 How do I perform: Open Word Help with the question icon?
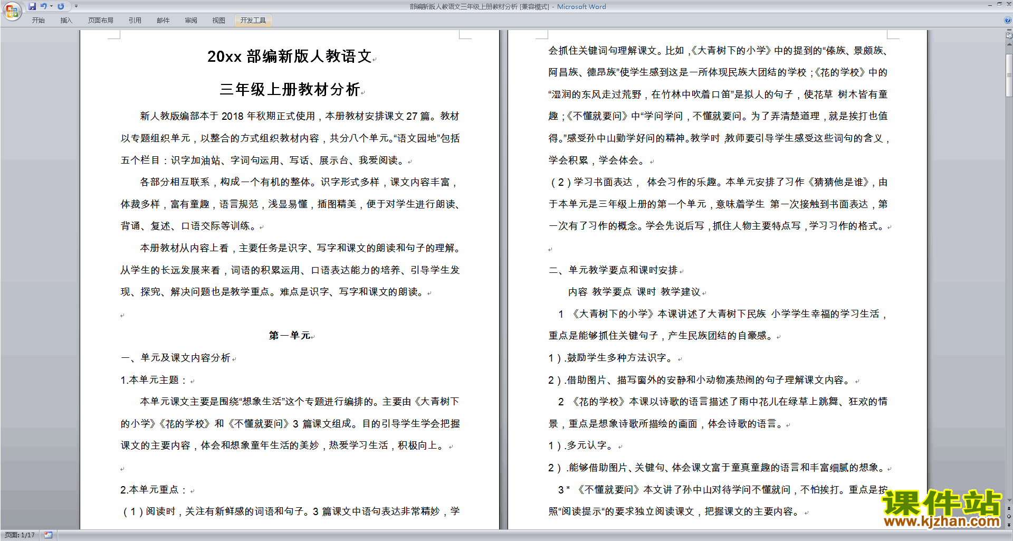(x=1008, y=21)
